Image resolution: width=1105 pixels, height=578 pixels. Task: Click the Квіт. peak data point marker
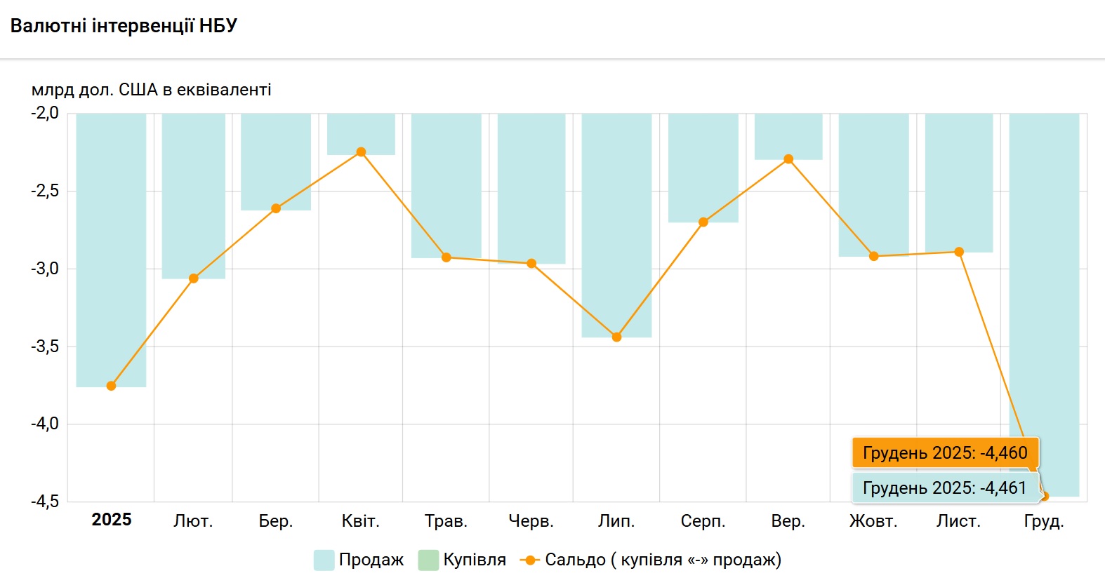[x=361, y=152]
